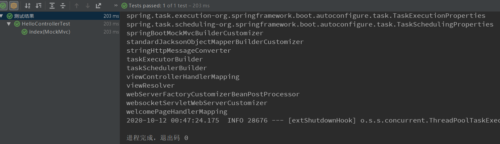Select the 测试结果 row

pos(60,16)
